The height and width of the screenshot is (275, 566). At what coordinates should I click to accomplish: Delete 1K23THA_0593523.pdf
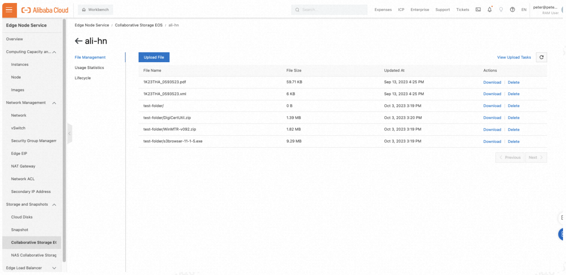pos(514,82)
